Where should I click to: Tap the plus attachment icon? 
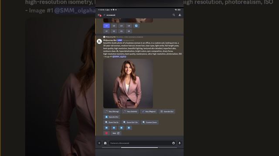[99, 143]
